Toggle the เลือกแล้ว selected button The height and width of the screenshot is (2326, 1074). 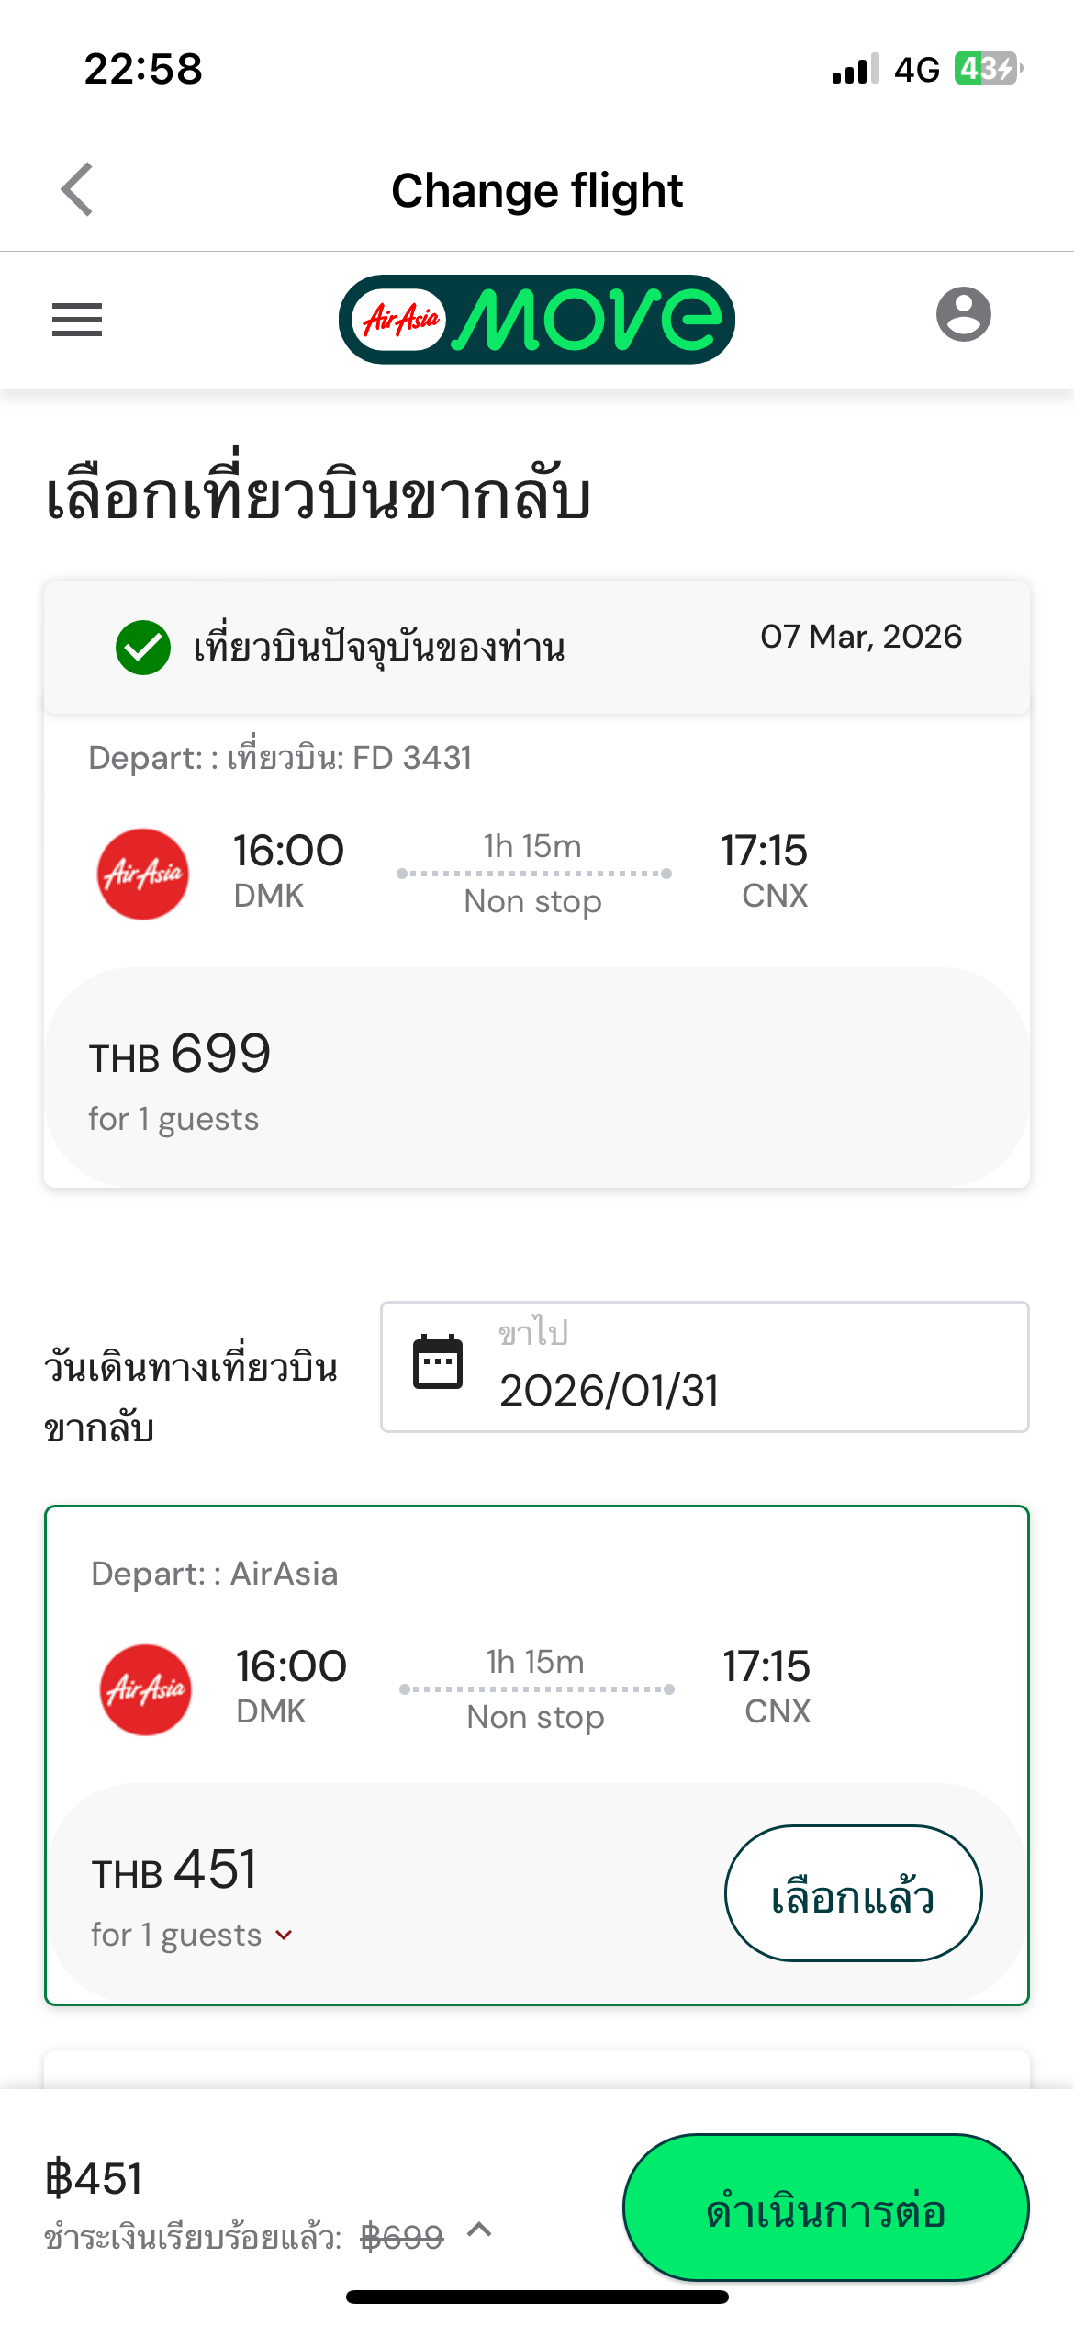point(853,1893)
